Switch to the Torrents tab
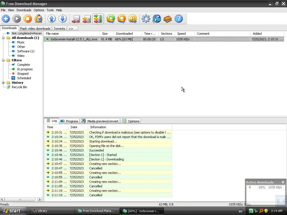This screenshot has width=287, height=215. (59, 29)
